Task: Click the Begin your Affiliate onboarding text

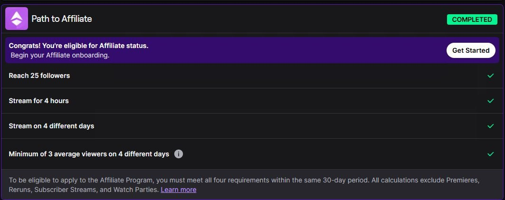Action: coord(60,55)
